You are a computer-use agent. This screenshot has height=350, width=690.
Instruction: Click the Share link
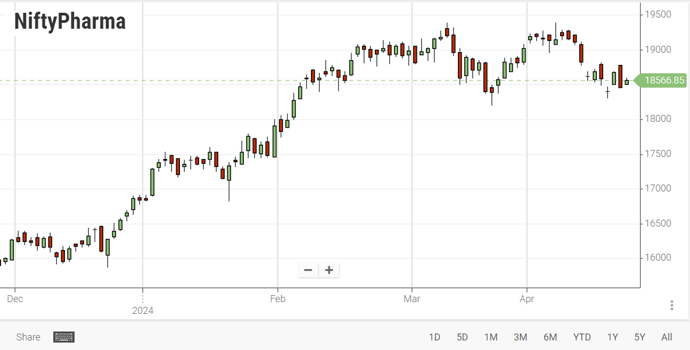tap(28, 337)
